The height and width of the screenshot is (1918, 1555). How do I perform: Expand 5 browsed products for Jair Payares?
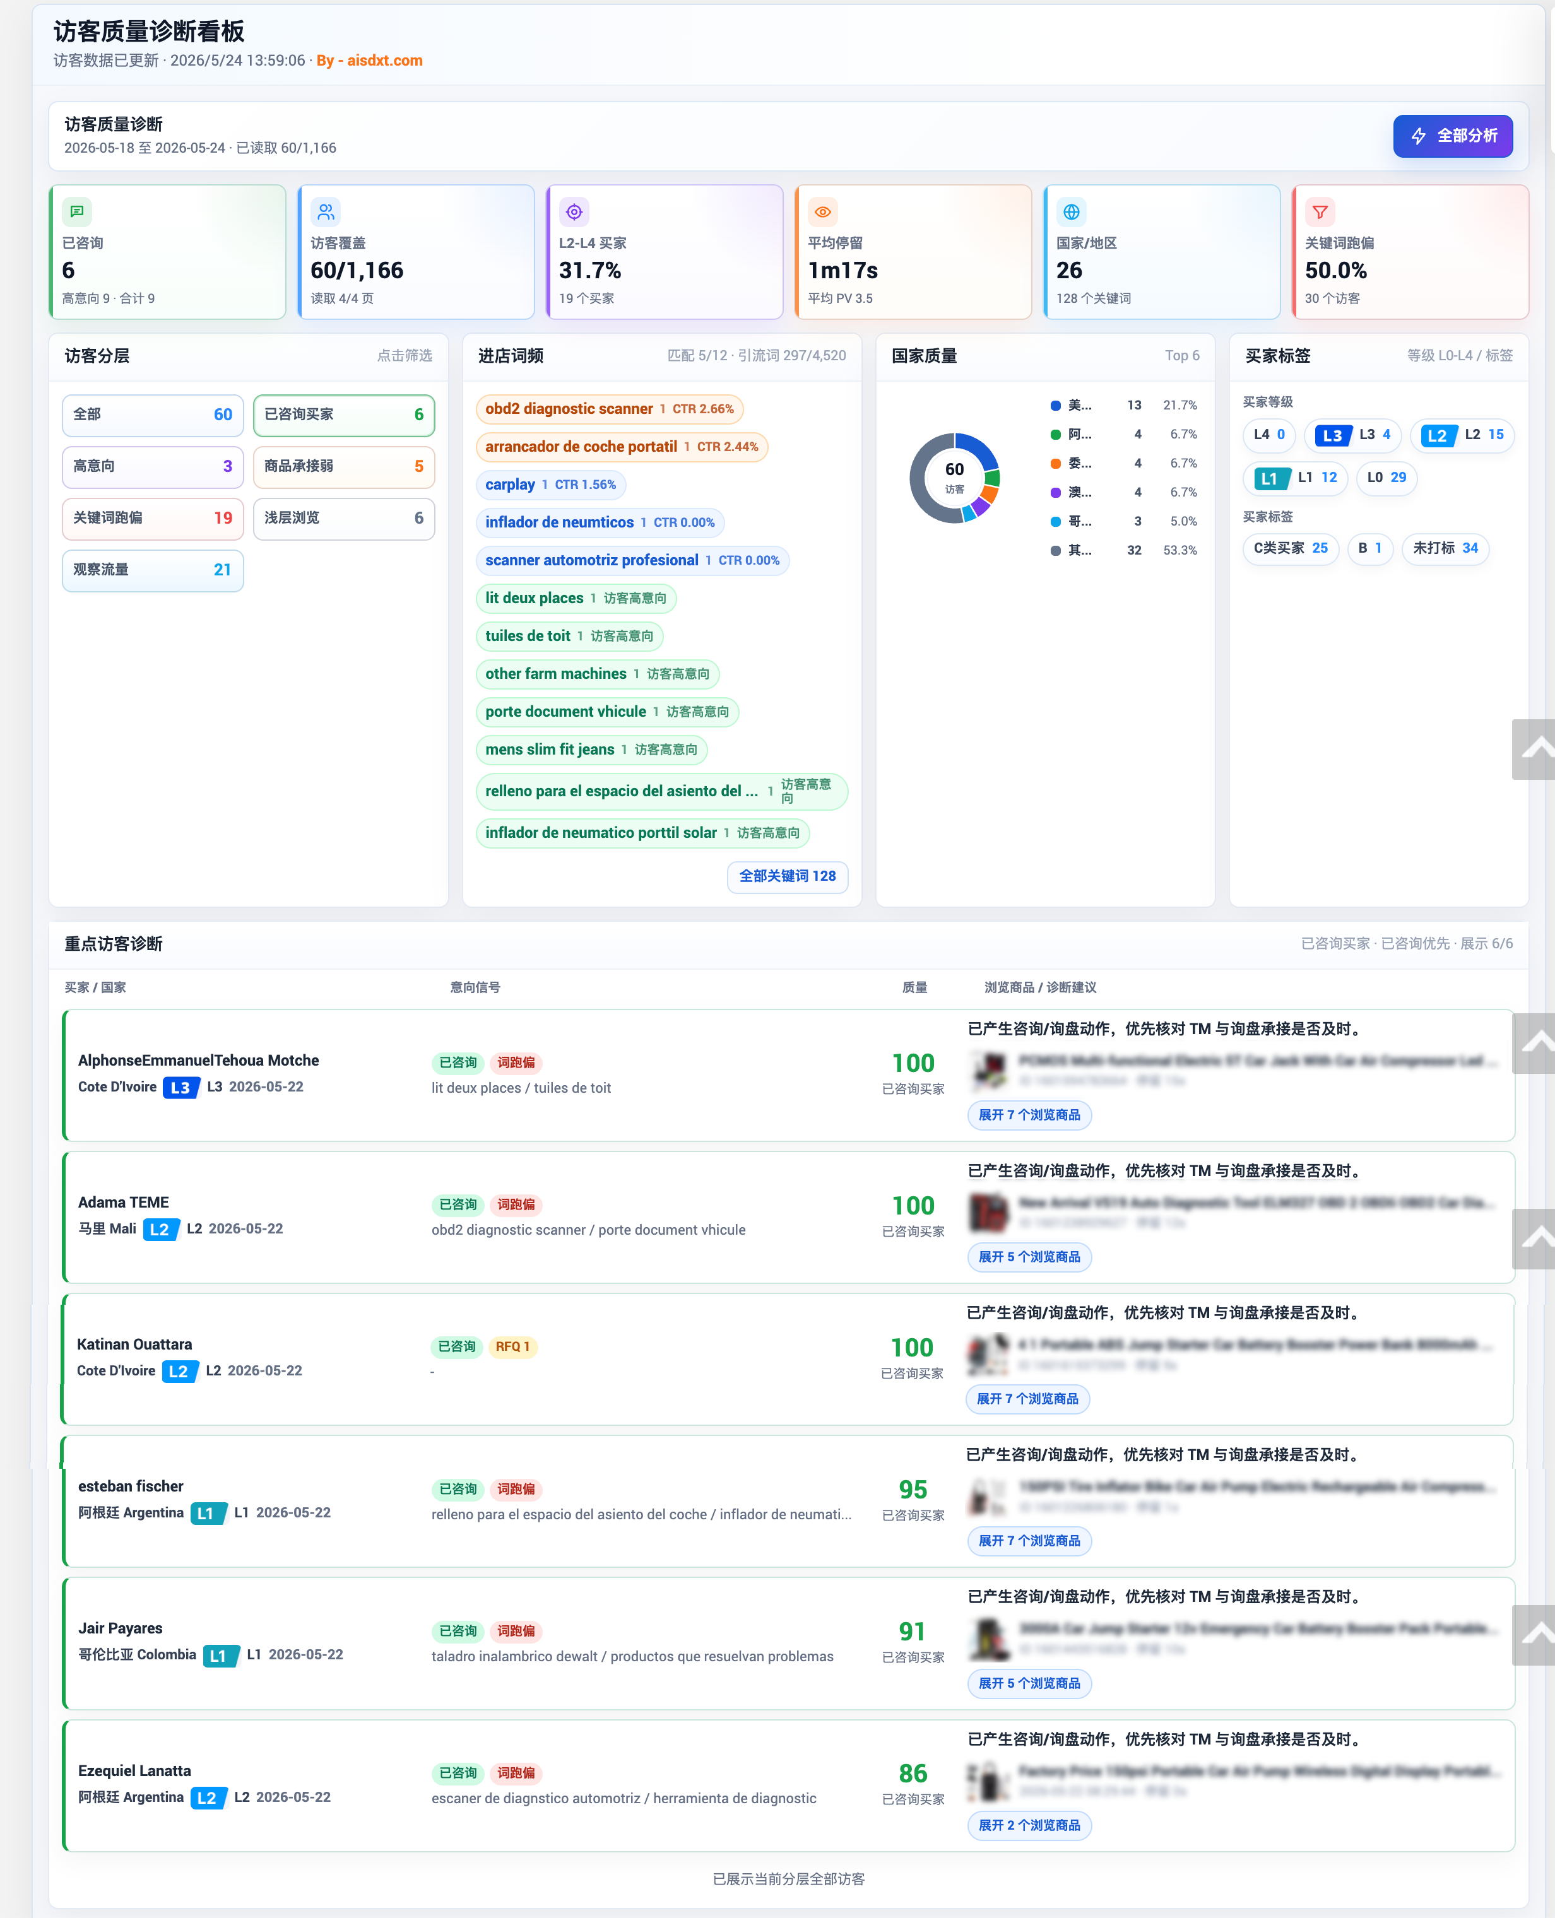[x=1029, y=1683]
